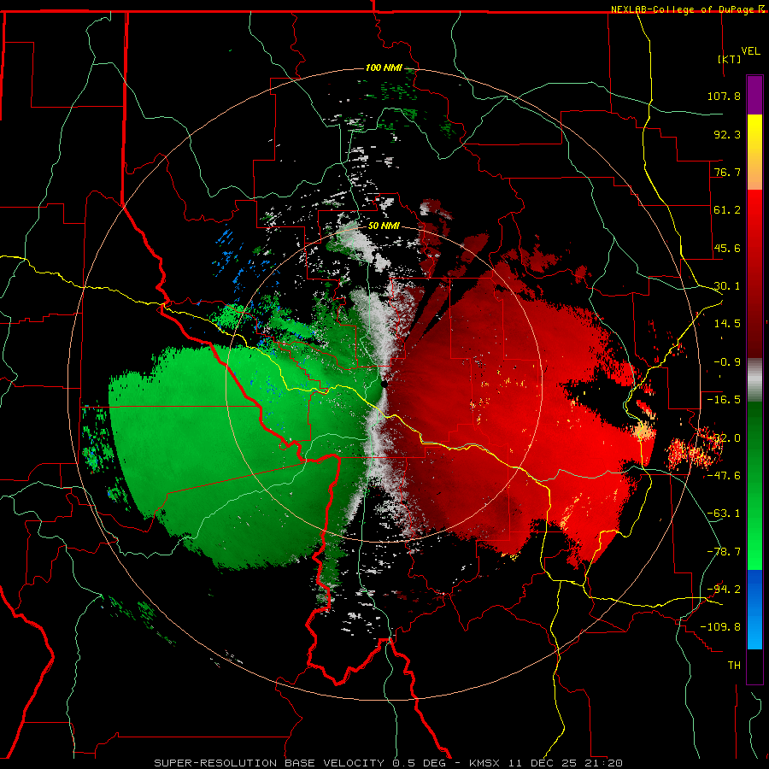Select the -47.6 legend value
This screenshot has height=769, width=769.
tap(724, 476)
